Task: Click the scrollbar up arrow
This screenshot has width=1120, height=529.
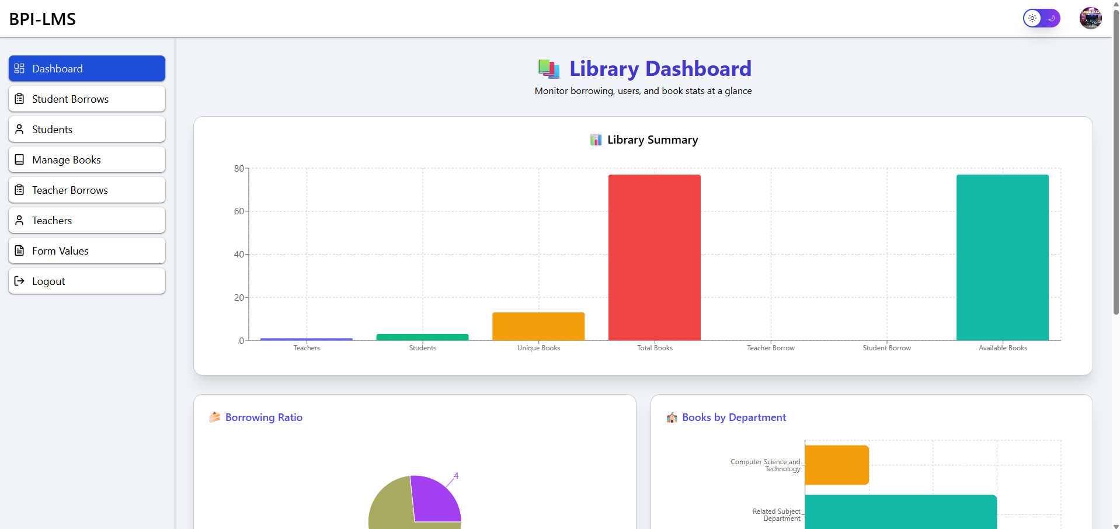Action: click(x=1116, y=4)
